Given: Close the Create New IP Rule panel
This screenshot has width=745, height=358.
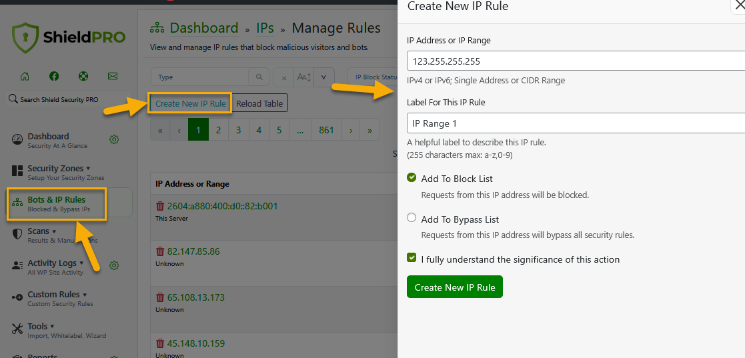Looking at the screenshot, I should [738, 6].
